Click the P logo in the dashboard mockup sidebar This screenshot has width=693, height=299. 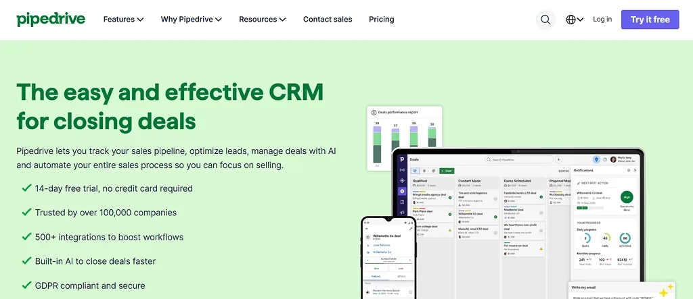tap(402, 159)
